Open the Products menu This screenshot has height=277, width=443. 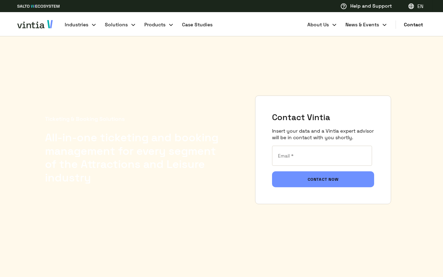pyautogui.click(x=155, y=25)
